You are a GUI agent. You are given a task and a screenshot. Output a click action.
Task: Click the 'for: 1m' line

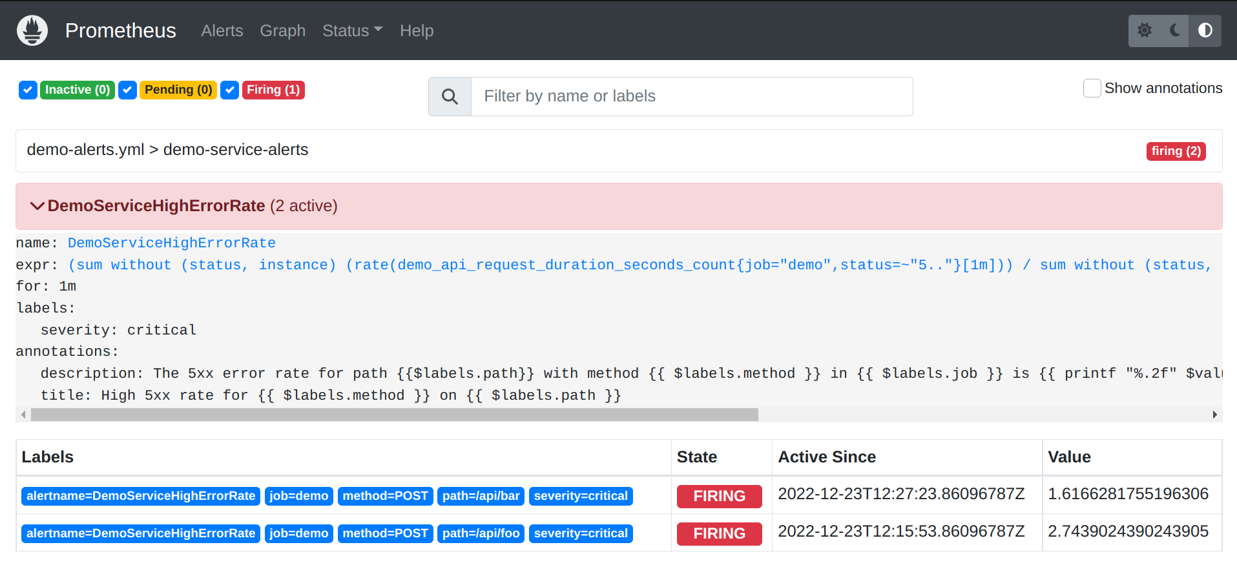pos(46,286)
